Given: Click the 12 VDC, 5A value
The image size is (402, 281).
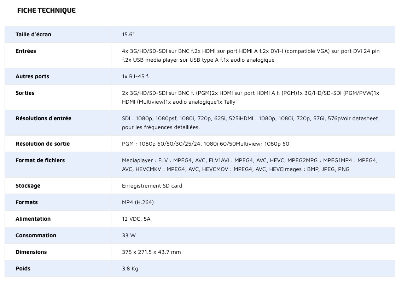Looking at the screenshot, I should coord(136,219).
